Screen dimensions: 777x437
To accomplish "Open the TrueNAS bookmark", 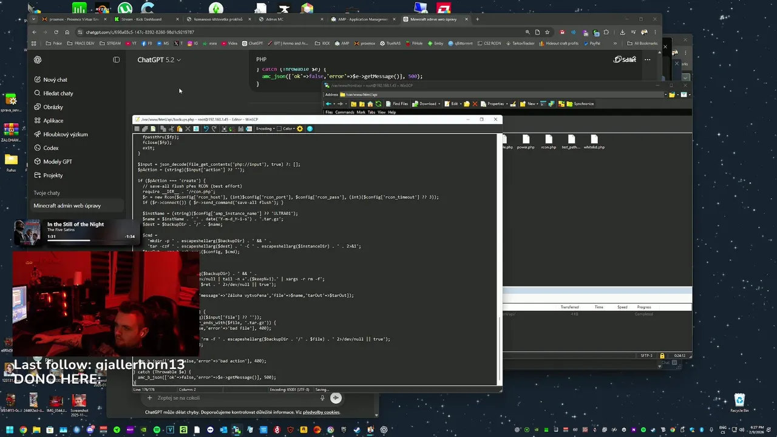I will [x=390, y=44].
